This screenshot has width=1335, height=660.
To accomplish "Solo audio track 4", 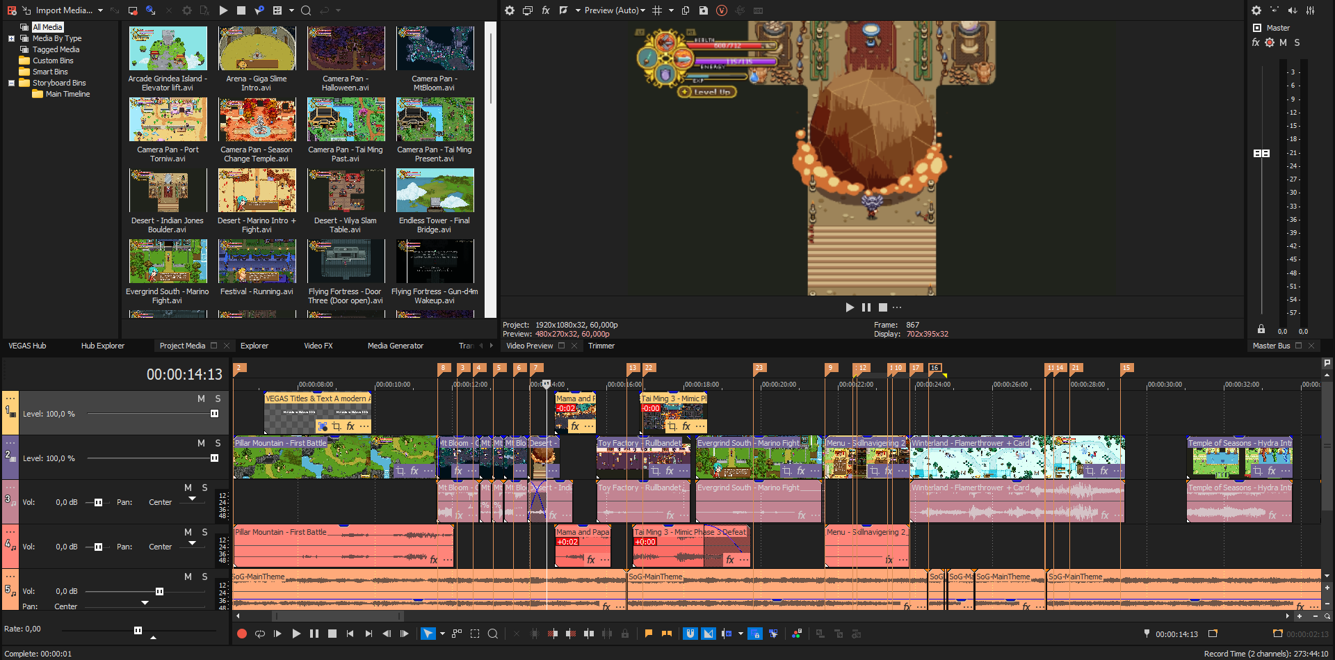I will [x=204, y=532].
